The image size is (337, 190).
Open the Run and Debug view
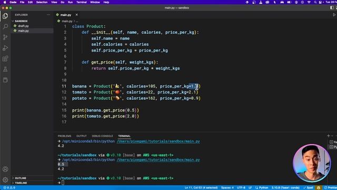[x=5, y=48]
